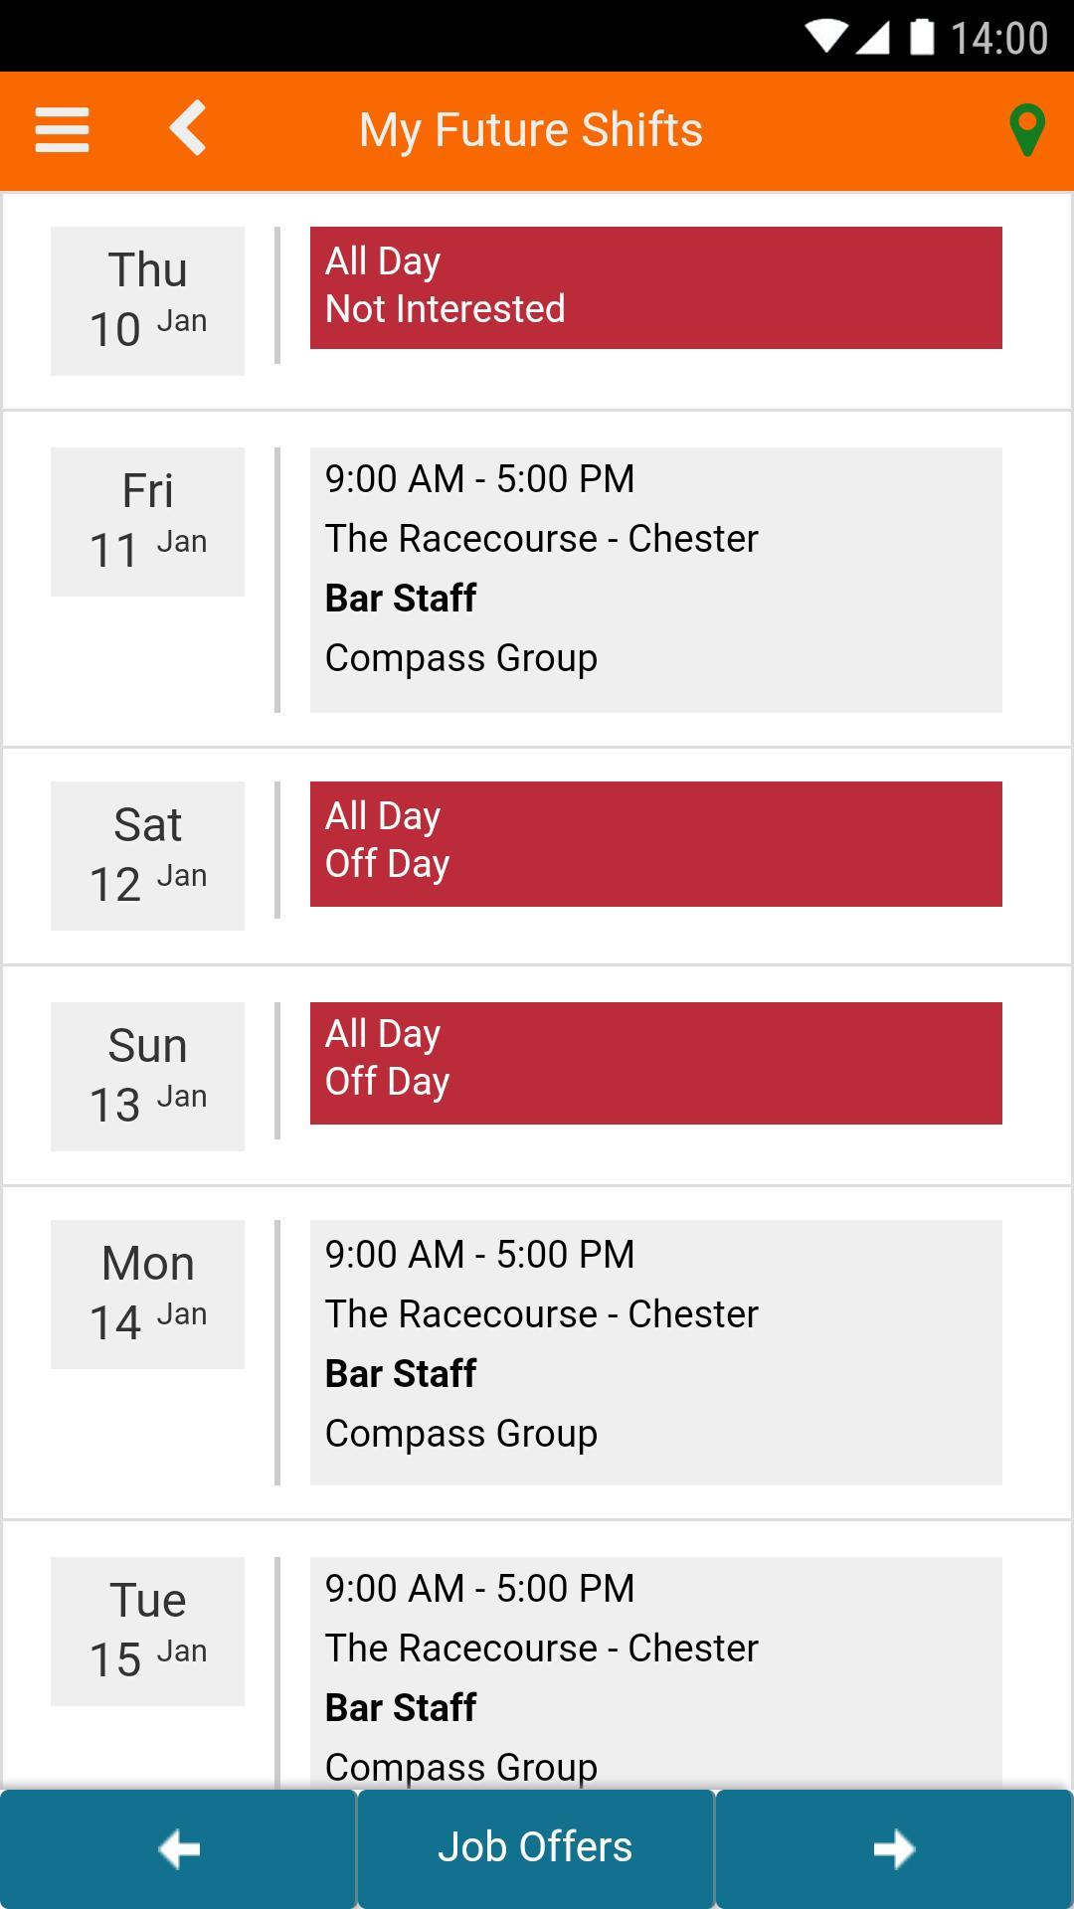Go to previous shifts with left arrow
The width and height of the screenshot is (1074, 1909).
pyautogui.click(x=179, y=1849)
